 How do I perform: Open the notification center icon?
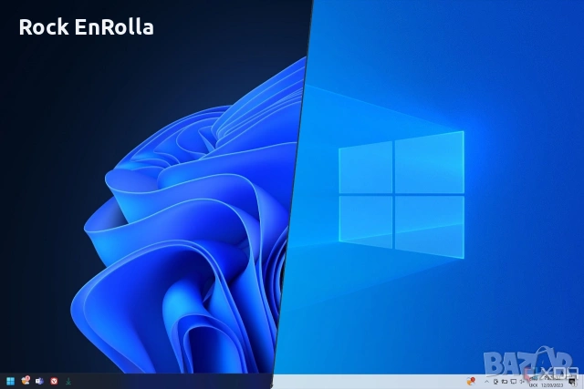point(572,382)
